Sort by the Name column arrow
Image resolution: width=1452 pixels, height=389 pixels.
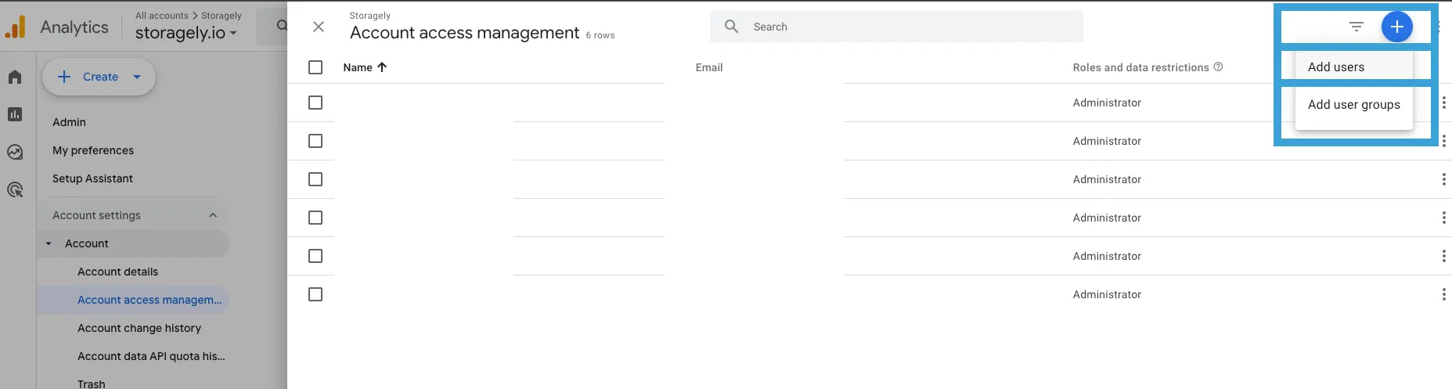pyautogui.click(x=382, y=67)
